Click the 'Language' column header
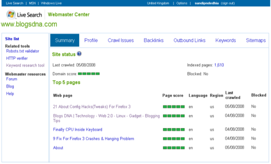 pos(198,95)
